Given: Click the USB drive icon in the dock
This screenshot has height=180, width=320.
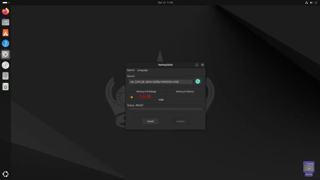Looking at the screenshot, I should point(6,76).
